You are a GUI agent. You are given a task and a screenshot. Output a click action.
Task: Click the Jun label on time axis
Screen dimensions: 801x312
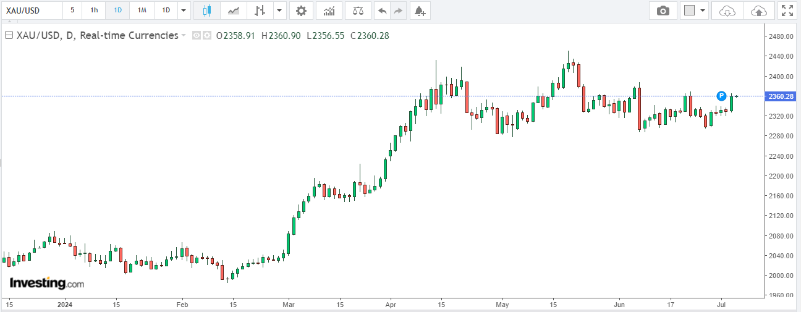click(x=621, y=305)
